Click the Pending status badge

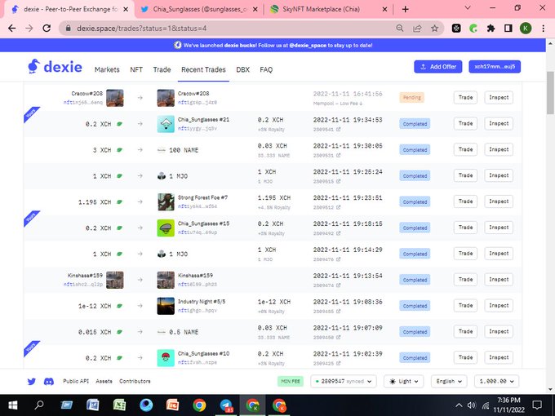(x=412, y=98)
